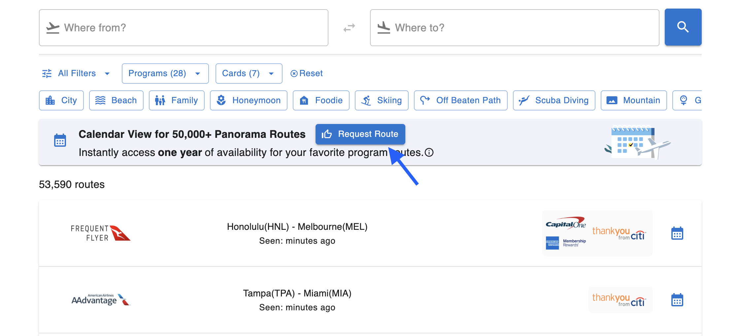This screenshot has width=741, height=336.
Task: Toggle the Off Beaten Path filter
Action: coord(460,100)
